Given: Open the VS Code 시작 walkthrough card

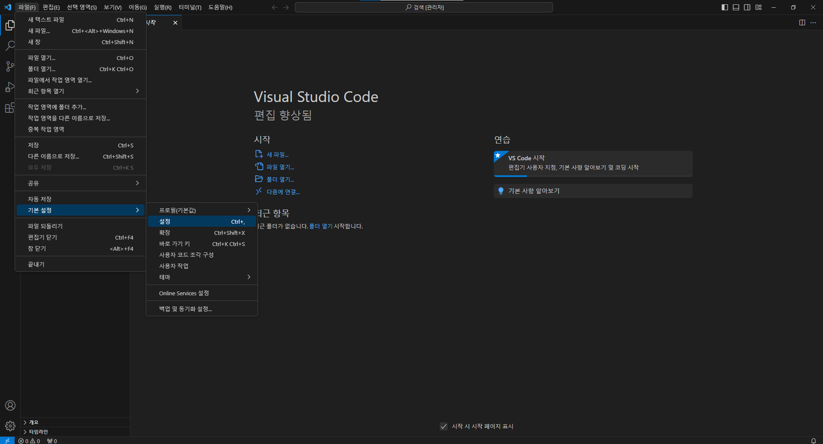Looking at the screenshot, I should (x=593, y=163).
